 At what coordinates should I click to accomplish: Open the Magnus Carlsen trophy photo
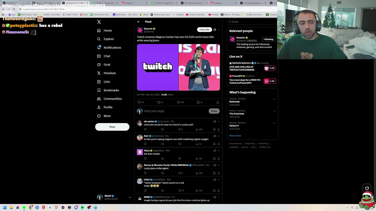coord(199,67)
